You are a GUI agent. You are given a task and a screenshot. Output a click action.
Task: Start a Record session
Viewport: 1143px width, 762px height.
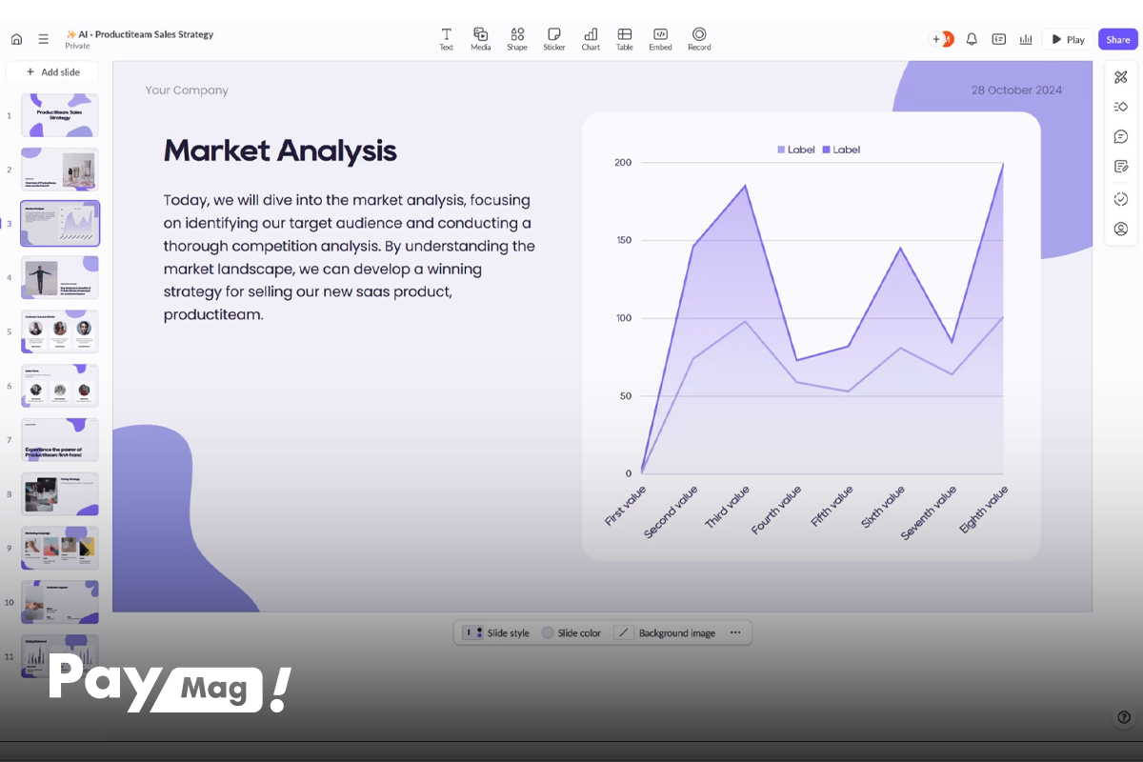[699, 39]
